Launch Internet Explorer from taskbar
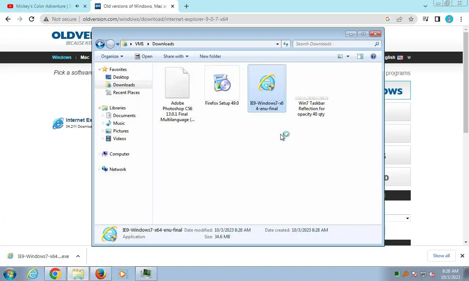The width and height of the screenshot is (469, 281). point(33,274)
